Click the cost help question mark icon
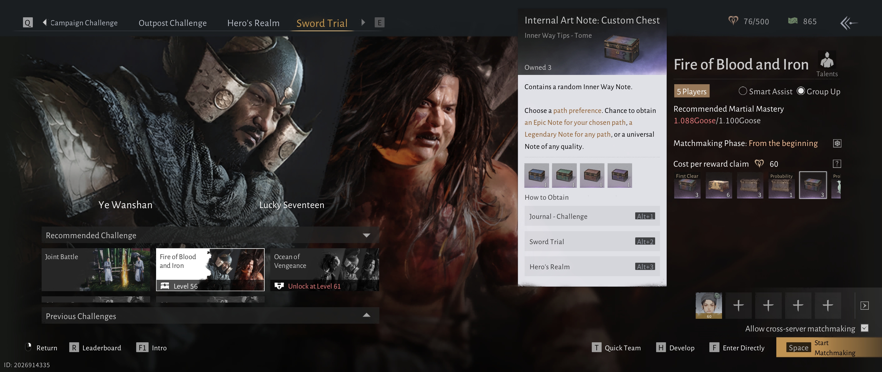This screenshot has height=372, width=882. pos(837,164)
